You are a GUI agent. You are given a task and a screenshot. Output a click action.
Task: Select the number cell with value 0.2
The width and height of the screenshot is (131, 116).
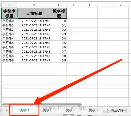click(59, 30)
